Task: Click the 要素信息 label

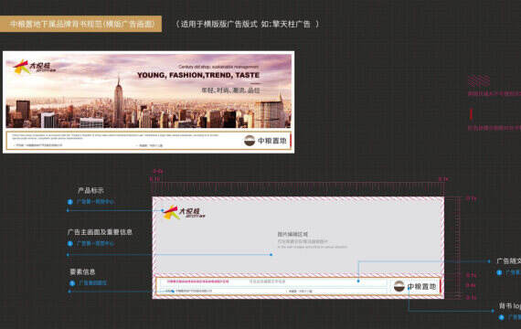Action: (82, 271)
